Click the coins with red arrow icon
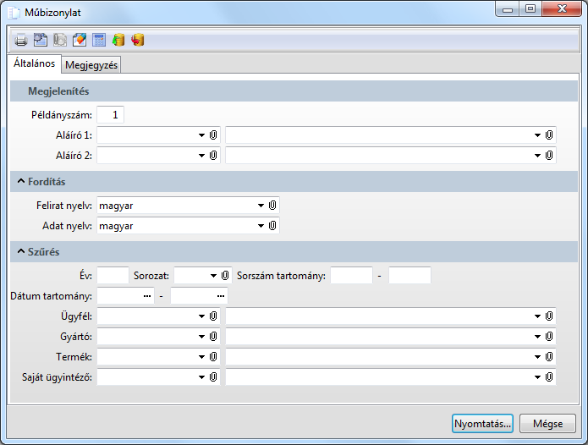Viewport: 588px width, 445px height. click(138, 40)
